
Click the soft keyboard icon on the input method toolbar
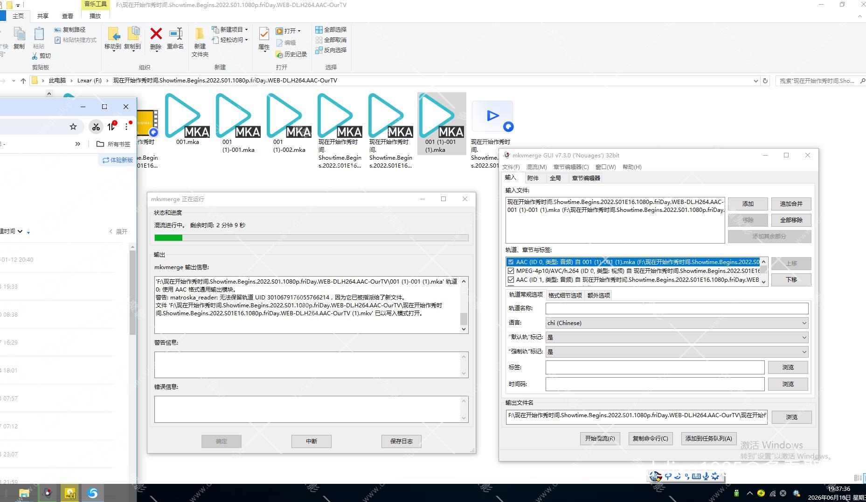click(696, 476)
